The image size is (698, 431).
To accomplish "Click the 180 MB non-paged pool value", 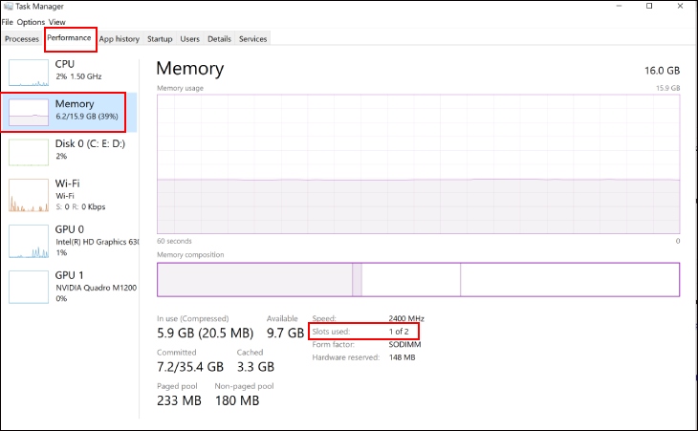I will (x=237, y=400).
